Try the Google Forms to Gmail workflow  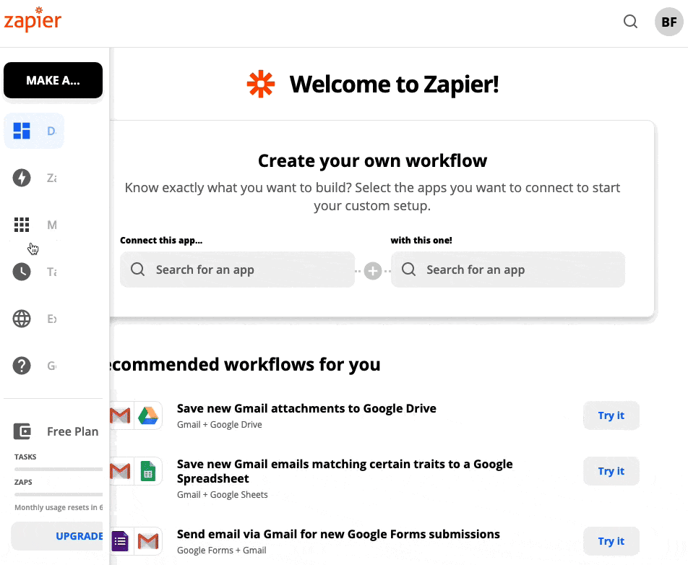[611, 541]
